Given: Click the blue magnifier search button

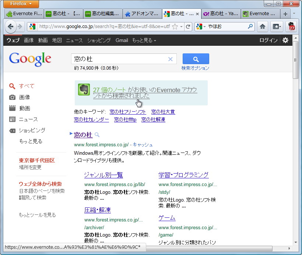Looking at the screenshot, I should [196, 59].
